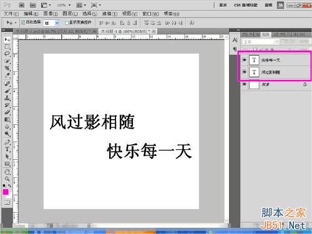Select the Eyedropper tool
Screen dimensions: 312x234
(x=7, y=75)
